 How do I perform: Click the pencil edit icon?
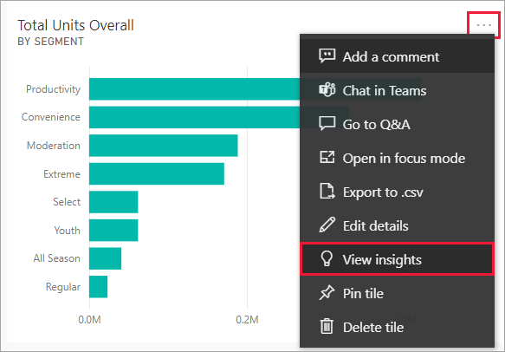pos(327,225)
